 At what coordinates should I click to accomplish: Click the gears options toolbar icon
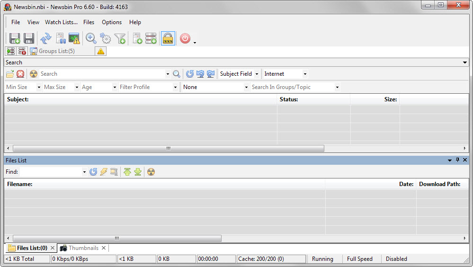coord(105,39)
